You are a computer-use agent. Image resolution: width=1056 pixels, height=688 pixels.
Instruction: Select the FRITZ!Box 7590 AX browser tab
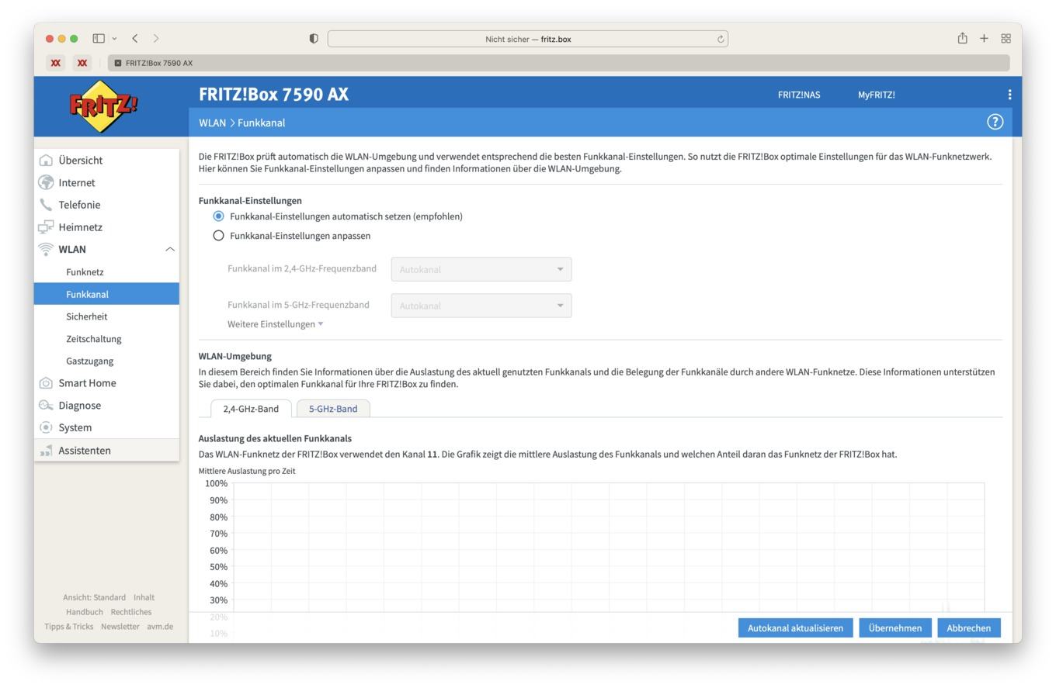(559, 63)
